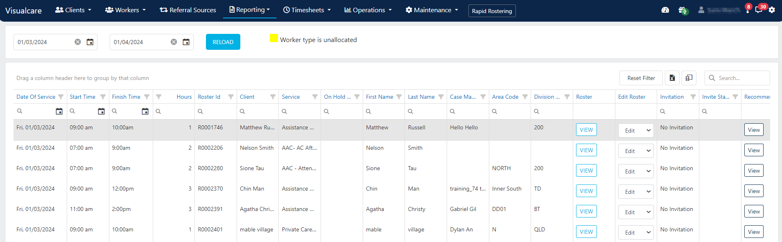The width and height of the screenshot is (782, 242).
Task: Open filter funnel on Client column
Action: (273, 97)
